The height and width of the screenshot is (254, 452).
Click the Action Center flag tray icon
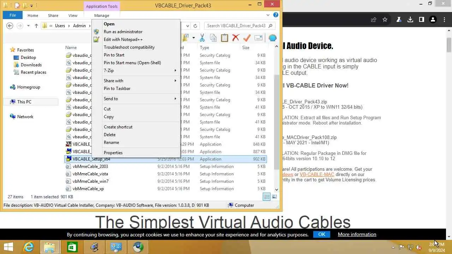click(402, 247)
